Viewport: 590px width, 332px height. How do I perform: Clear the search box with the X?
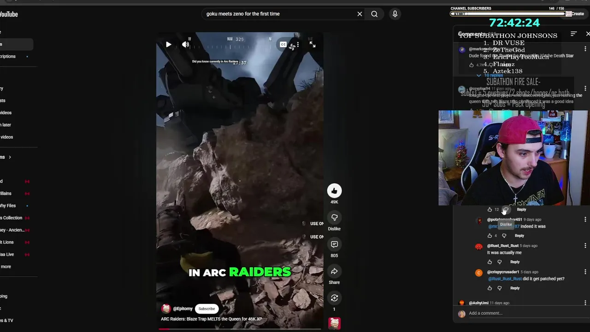(x=360, y=14)
